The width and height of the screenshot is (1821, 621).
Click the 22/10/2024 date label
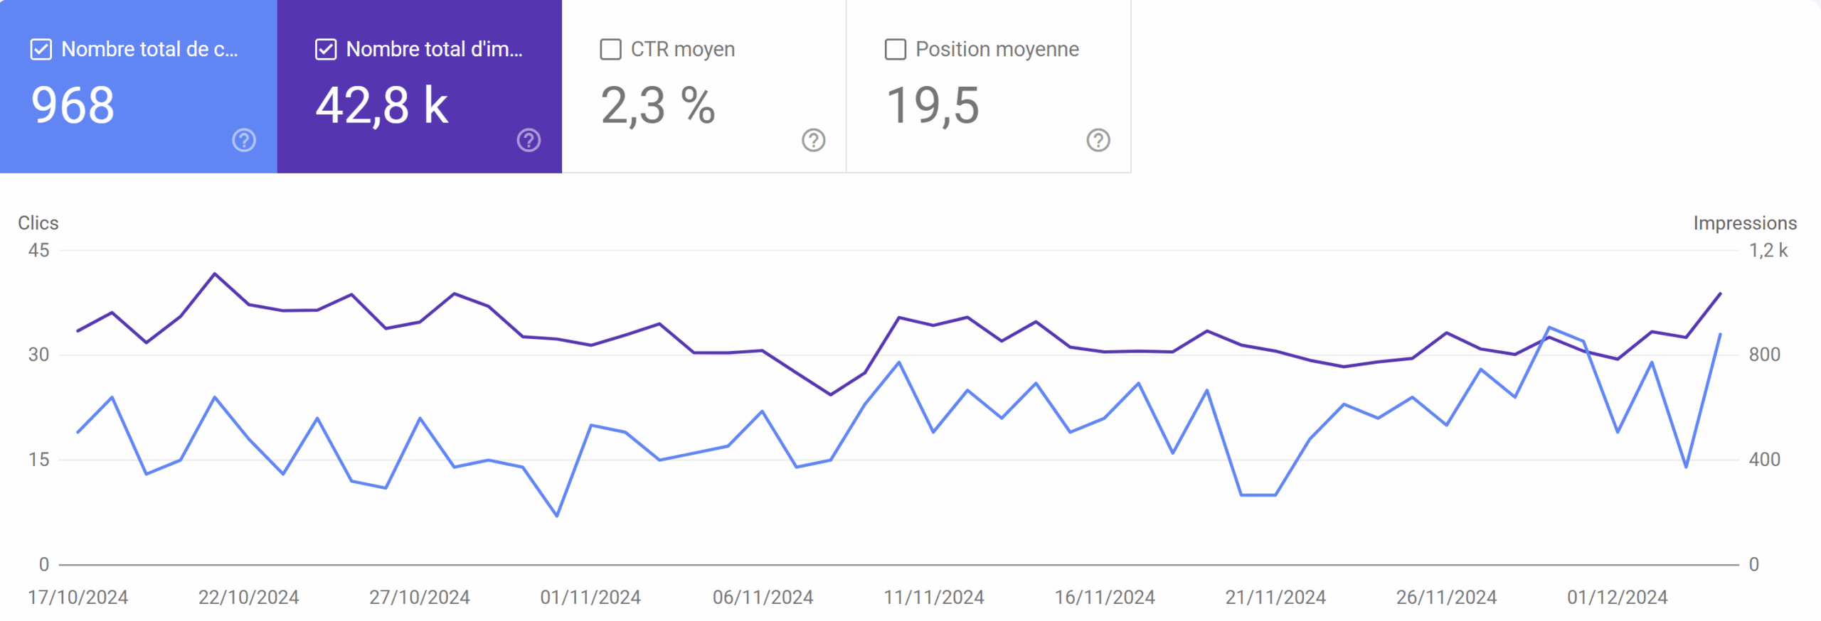(x=249, y=597)
